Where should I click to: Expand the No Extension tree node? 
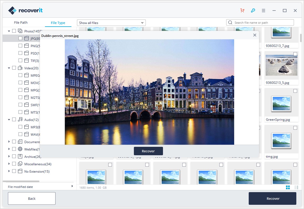9,171
